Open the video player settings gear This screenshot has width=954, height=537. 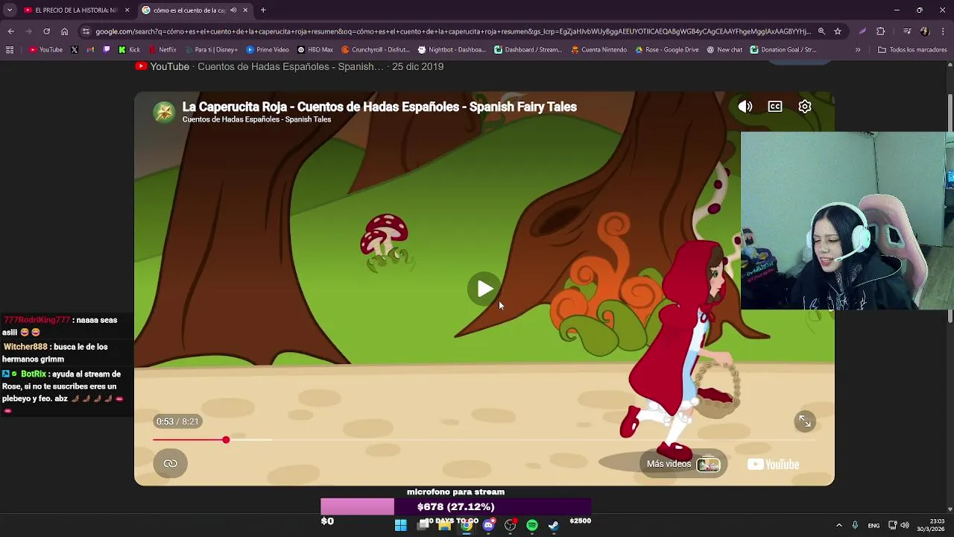pyautogui.click(x=805, y=107)
